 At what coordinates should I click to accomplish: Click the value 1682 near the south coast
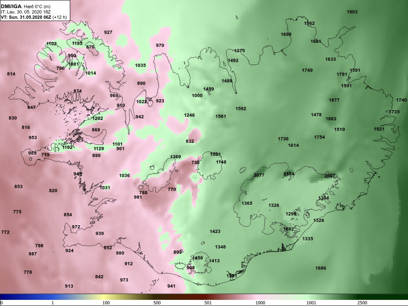click(x=288, y=229)
